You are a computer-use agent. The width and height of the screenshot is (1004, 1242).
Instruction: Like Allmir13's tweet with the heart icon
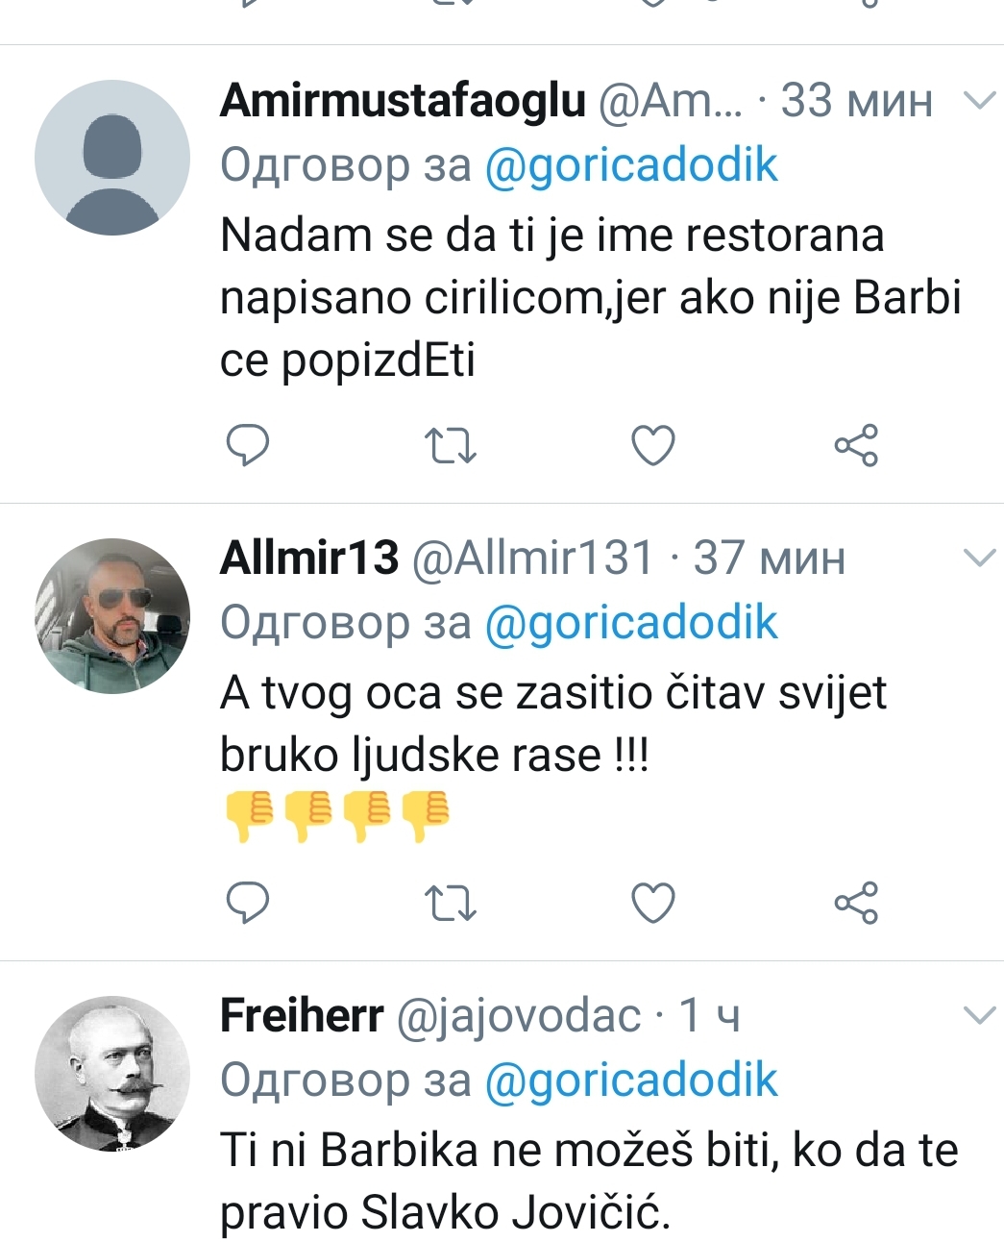(x=653, y=903)
